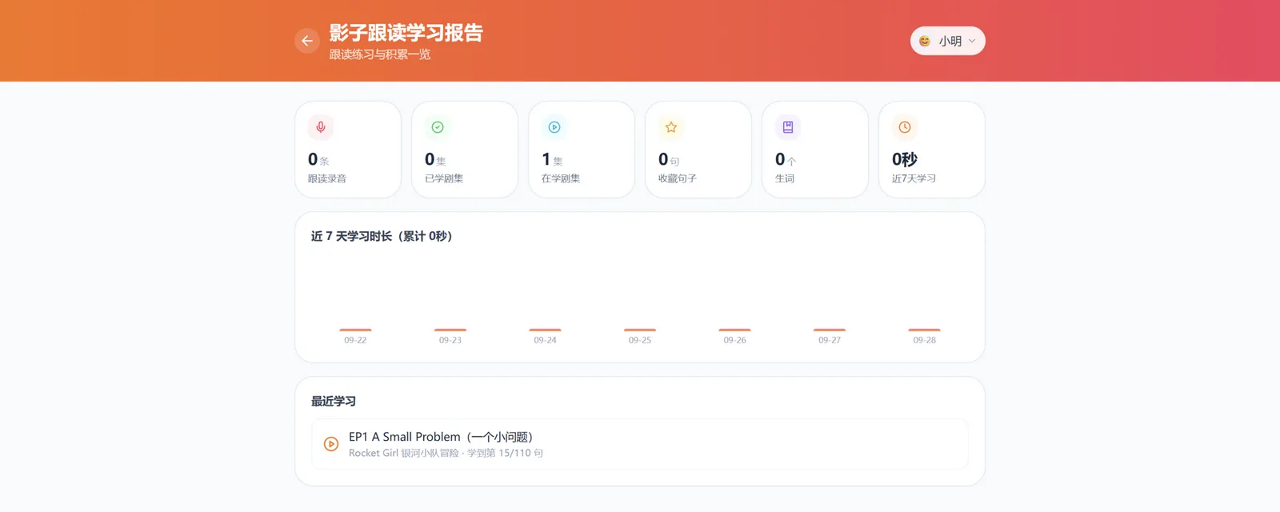Select the 已学剧集 label
Viewport: 1280px width, 512px height.
[x=444, y=178]
